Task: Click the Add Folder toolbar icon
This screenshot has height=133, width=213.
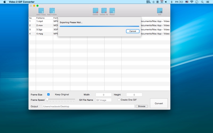Action: (x=52, y=11)
